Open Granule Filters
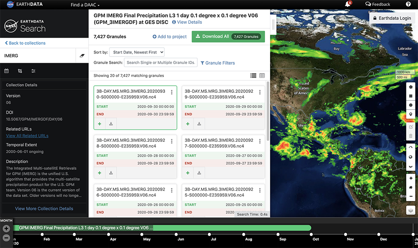Image resolution: width=418 pixels, height=248 pixels. pyautogui.click(x=218, y=63)
